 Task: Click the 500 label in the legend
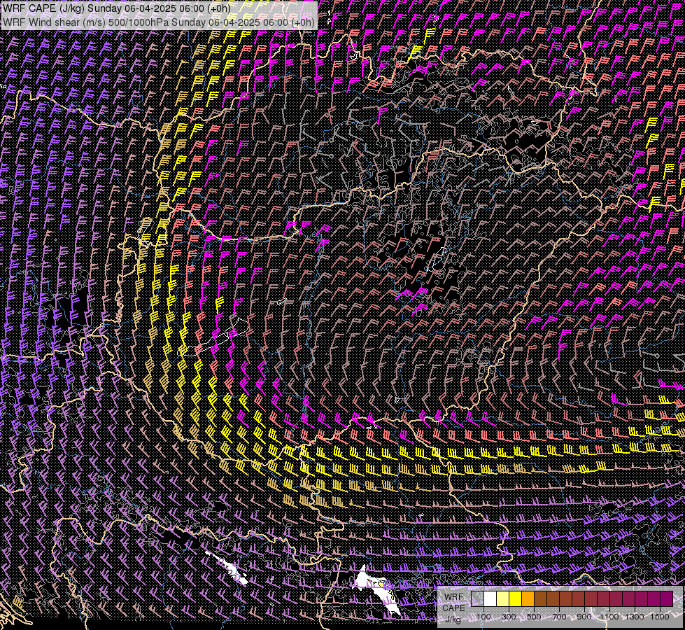(534, 617)
